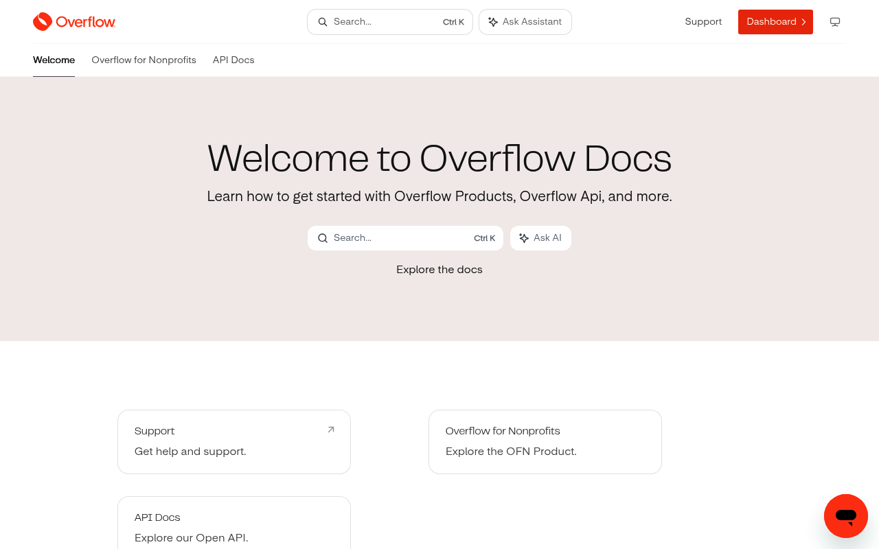
Task: Click the Dashboard button chevron arrow
Action: click(803, 22)
